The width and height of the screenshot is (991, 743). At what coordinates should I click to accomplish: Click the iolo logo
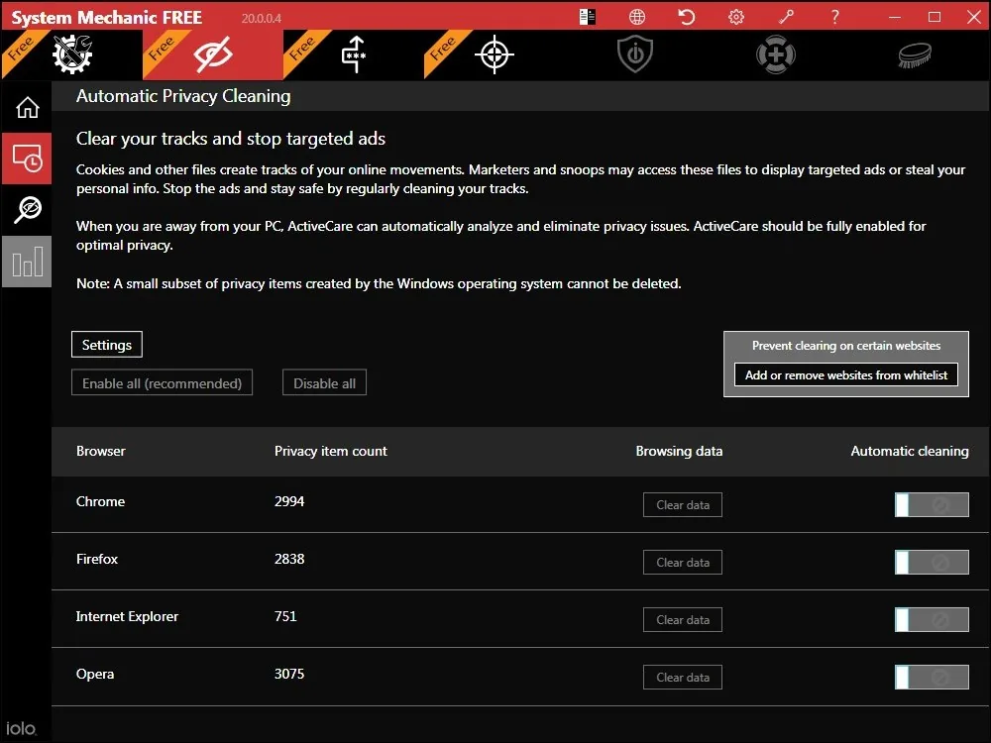[21, 728]
